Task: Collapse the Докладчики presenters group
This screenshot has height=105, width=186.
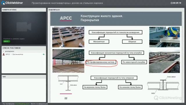Action: click(3, 51)
